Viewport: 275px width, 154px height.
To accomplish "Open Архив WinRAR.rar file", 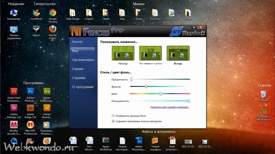I will pyautogui.click(x=106, y=144).
